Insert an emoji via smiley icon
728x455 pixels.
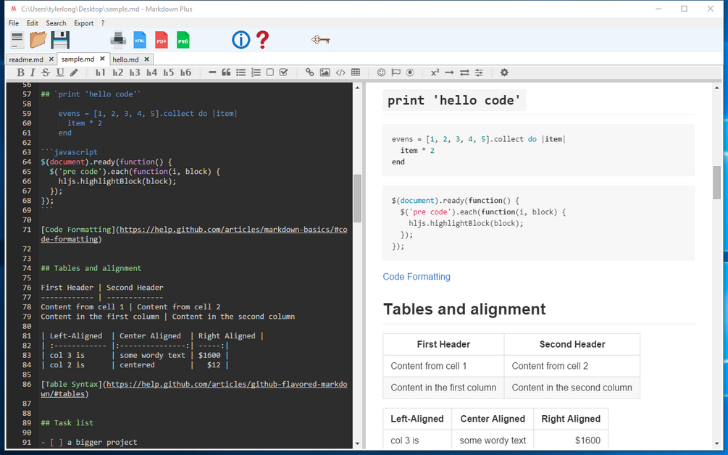(381, 72)
